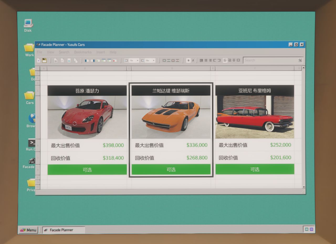Click the $268,800 price value
The image size is (336, 244).
click(197, 158)
